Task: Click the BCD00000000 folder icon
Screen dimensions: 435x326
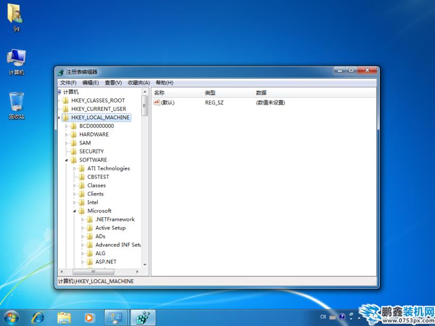Action: point(73,126)
